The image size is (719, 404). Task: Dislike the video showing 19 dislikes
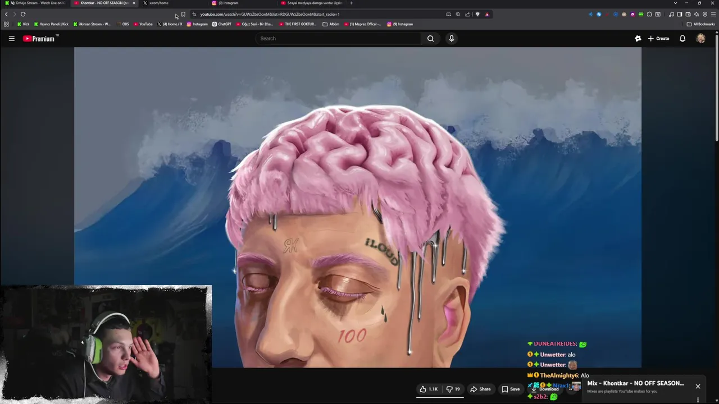(453, 389)
